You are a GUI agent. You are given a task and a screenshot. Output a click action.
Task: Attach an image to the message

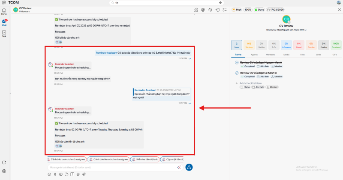(61, 174)
